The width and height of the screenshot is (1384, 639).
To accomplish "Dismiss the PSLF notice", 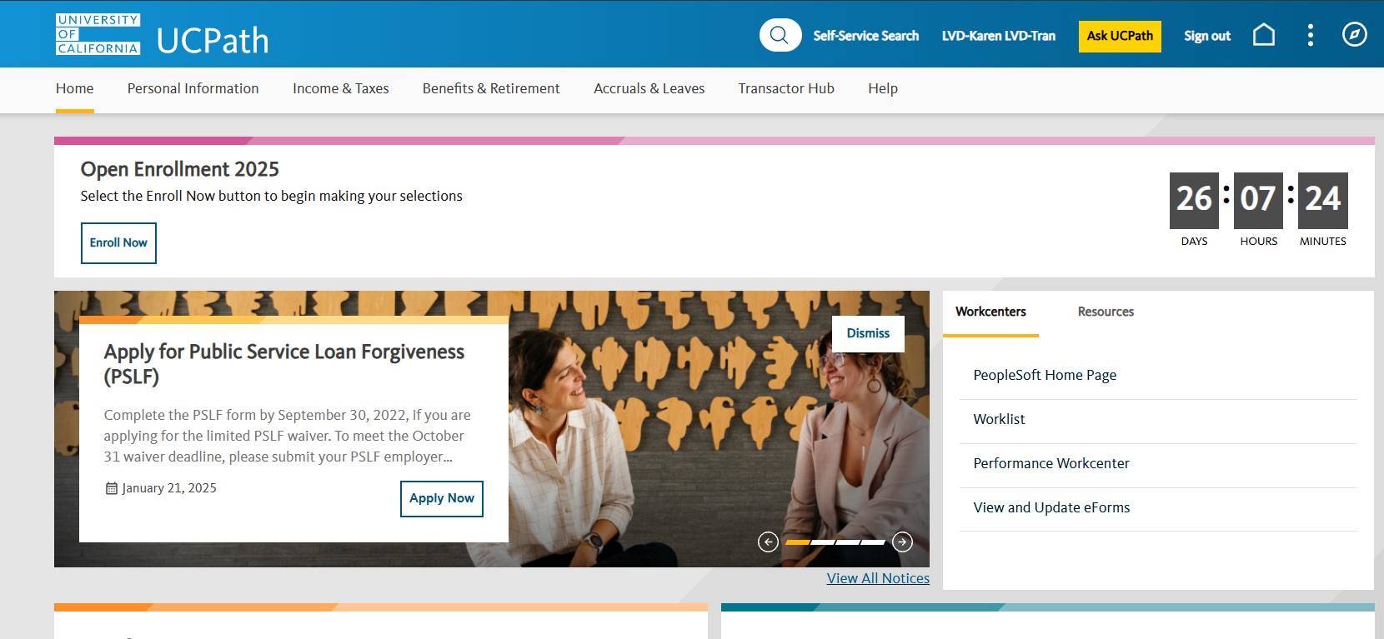I will (868, 333).
